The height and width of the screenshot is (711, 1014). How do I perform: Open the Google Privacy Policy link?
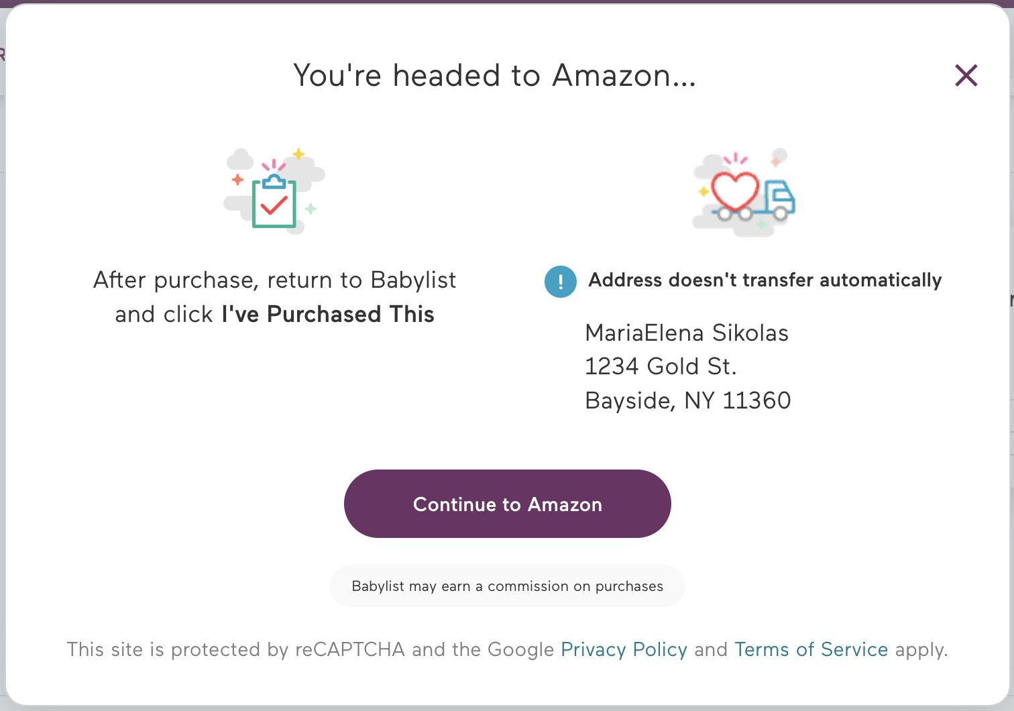[x=624, y=649]
